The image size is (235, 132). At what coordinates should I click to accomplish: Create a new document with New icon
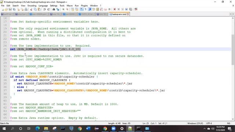tap(3, 9)
